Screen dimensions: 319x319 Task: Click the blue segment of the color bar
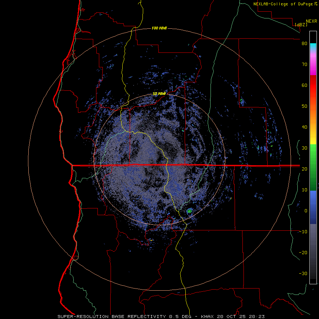313,207
